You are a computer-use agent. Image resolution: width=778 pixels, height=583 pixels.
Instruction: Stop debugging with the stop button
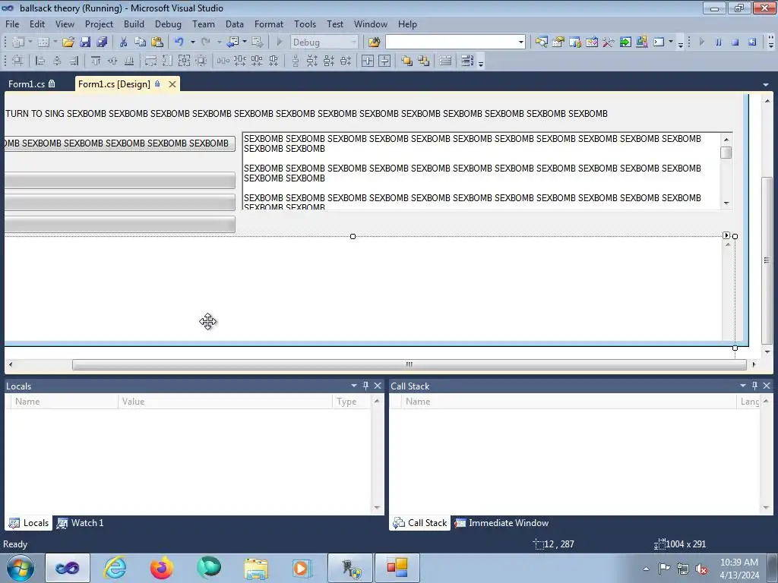pyautogui.click(x=735, y=43)
